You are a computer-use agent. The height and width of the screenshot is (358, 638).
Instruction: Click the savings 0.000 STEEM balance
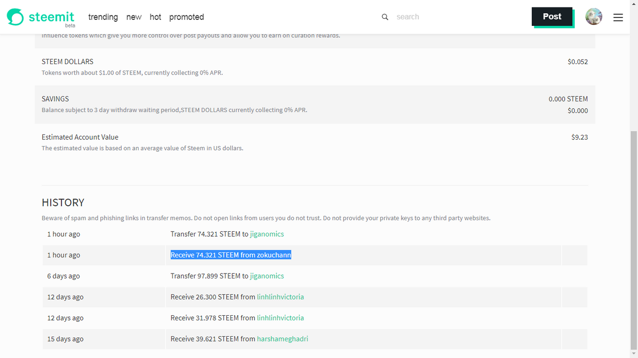coord(568,99)
